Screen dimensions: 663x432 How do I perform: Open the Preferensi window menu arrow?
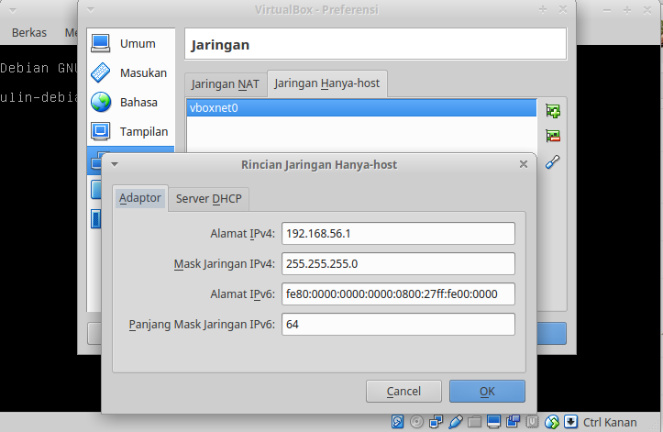point(91,10)
